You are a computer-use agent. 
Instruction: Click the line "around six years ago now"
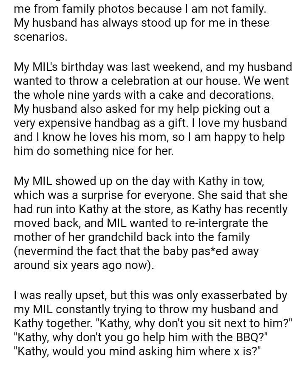click(83, 266)
